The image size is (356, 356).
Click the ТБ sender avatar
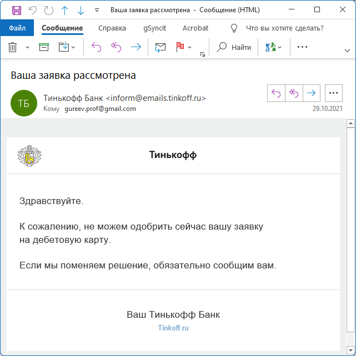click(x=24, y=103)
